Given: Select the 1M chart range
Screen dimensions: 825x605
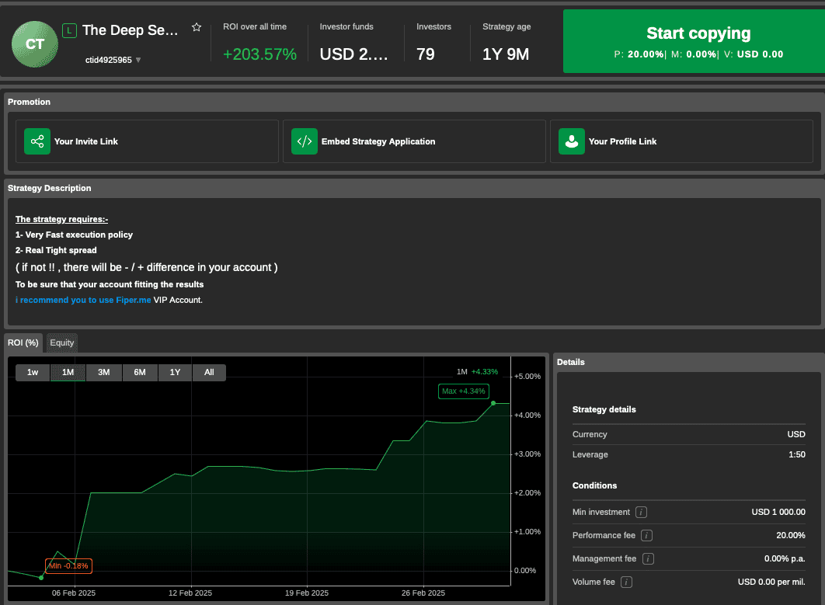Looking at the screenshot, I should (68, 373).
